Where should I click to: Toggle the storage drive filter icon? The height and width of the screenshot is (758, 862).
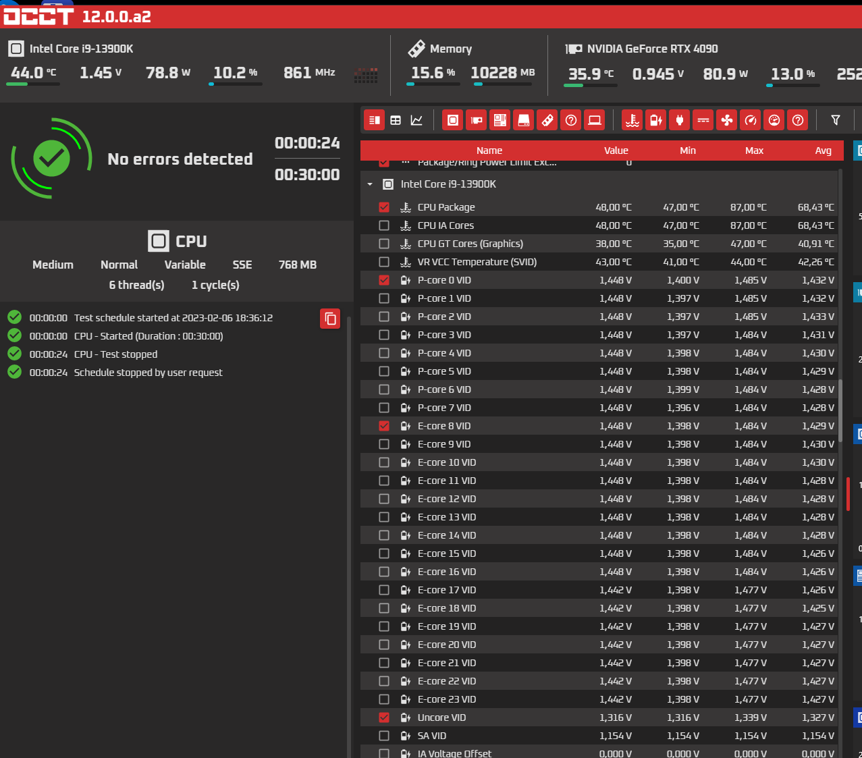[x=524, y=120]
